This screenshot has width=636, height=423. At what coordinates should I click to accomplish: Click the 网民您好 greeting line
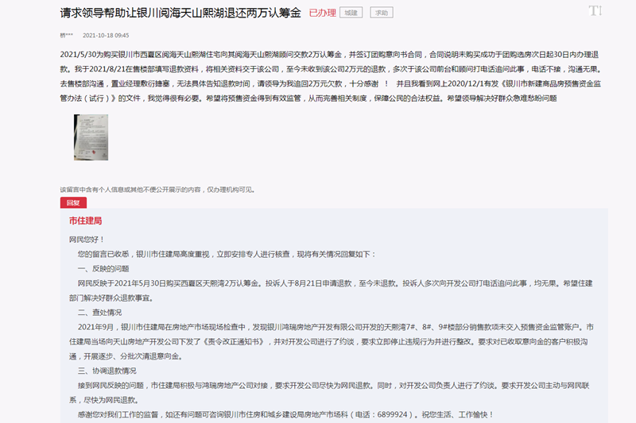coord(87,240)
